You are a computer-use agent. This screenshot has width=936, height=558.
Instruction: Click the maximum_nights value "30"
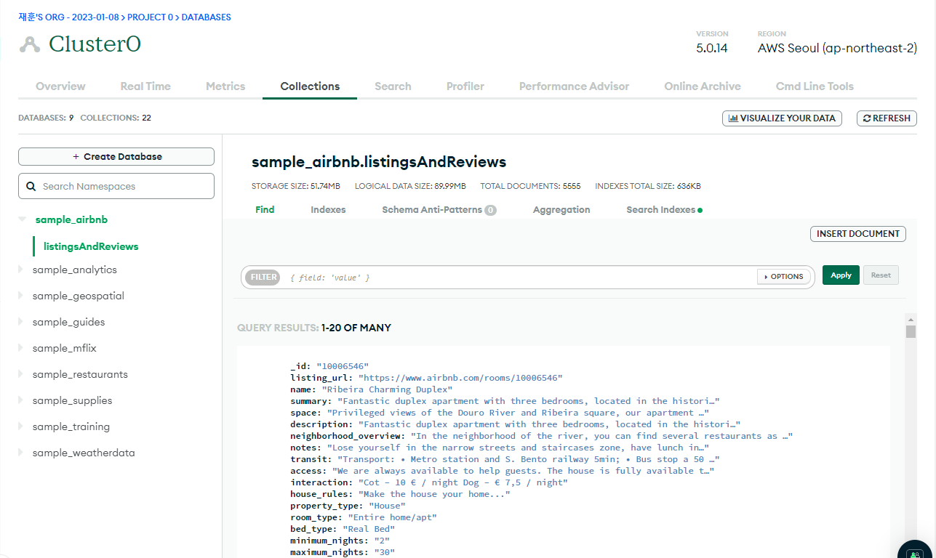click(384, 552)
